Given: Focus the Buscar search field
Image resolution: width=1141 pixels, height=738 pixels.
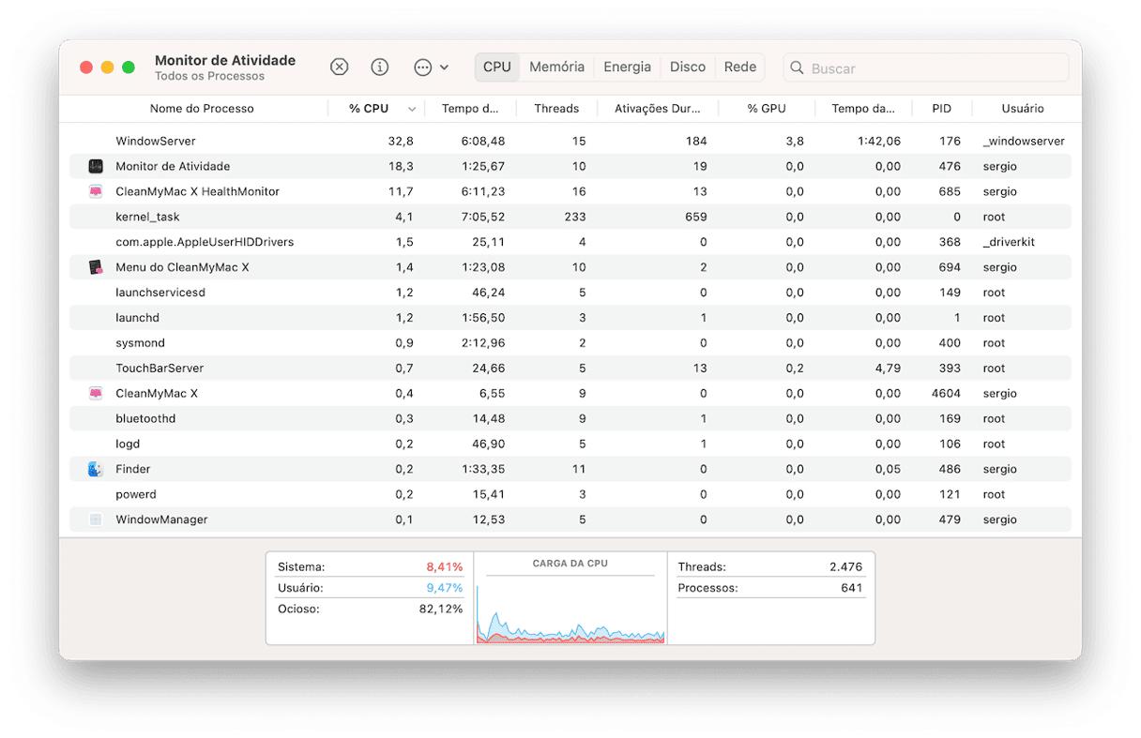Looking at the screenshot, I should (x=926, y=68).
